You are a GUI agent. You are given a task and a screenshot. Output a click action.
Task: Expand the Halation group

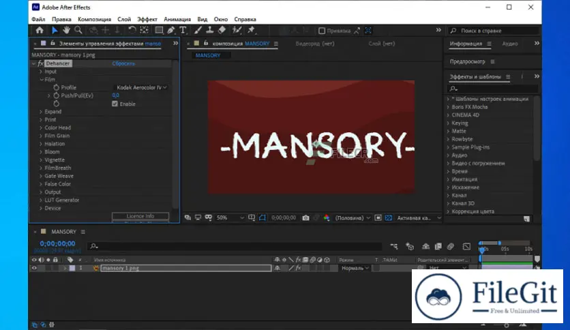41,144
